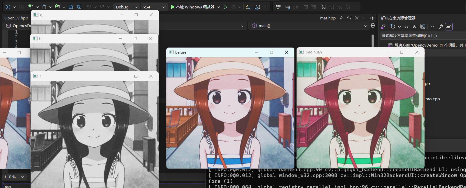Viewport: 466px width, 188px height.
Task: Click the editor settings gear icon
Action: tap(372, 18)
